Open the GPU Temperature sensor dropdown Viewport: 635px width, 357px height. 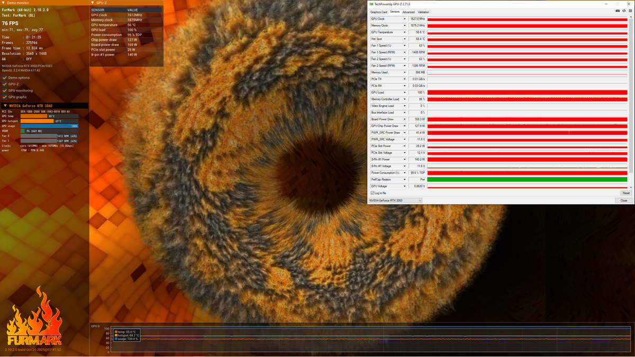click(405, 32)
